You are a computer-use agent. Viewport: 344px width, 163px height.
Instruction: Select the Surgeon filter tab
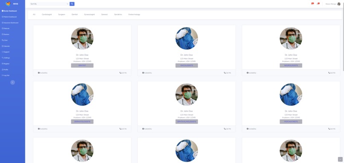61,14
